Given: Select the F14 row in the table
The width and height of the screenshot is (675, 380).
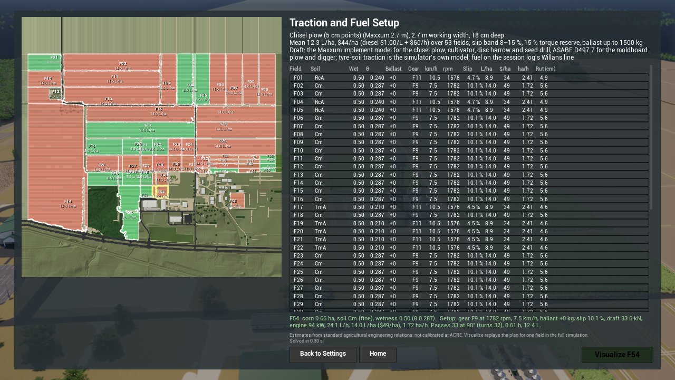Looking at the screenshot, I should (469, 183).
